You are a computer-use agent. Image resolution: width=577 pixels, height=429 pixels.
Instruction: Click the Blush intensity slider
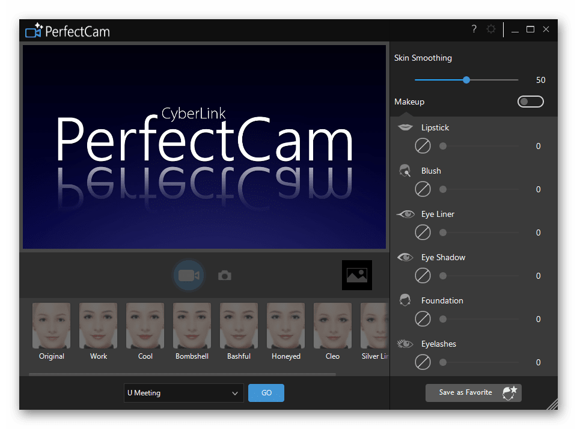(x=479, y=189)
